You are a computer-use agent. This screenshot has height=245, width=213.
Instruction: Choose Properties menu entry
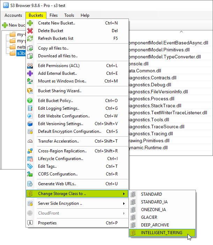77,223
